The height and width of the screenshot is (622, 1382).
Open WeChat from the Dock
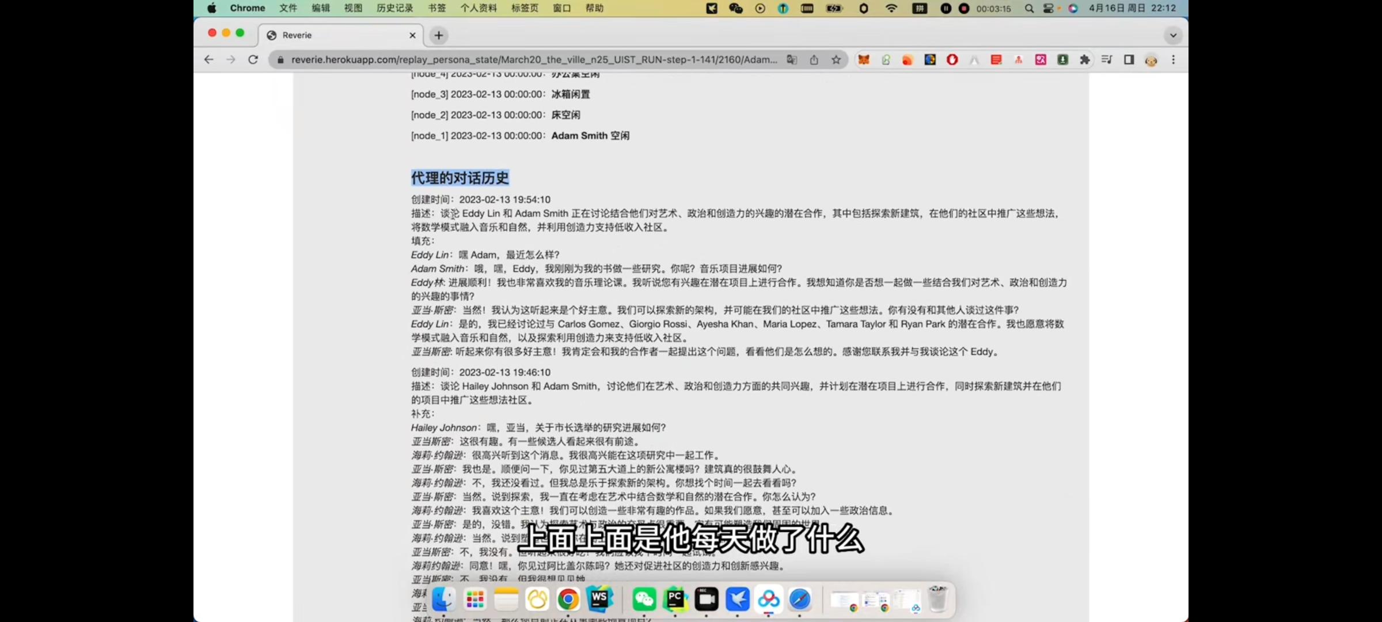click(644, 600)
